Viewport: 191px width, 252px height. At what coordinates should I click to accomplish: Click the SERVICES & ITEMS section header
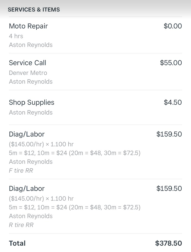pos(34,10)
